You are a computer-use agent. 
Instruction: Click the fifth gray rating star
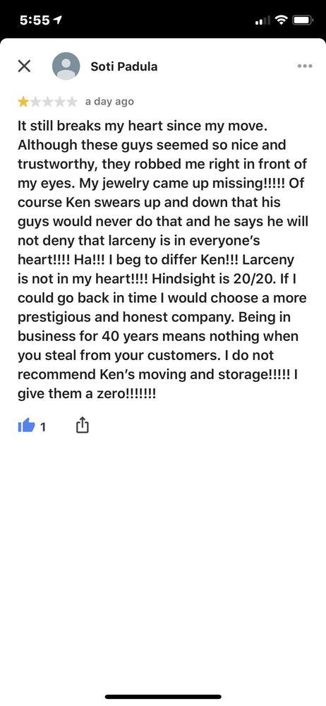pos(71,102)
